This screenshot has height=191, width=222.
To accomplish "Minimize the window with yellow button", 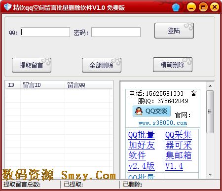I will [x=191, y=7].
